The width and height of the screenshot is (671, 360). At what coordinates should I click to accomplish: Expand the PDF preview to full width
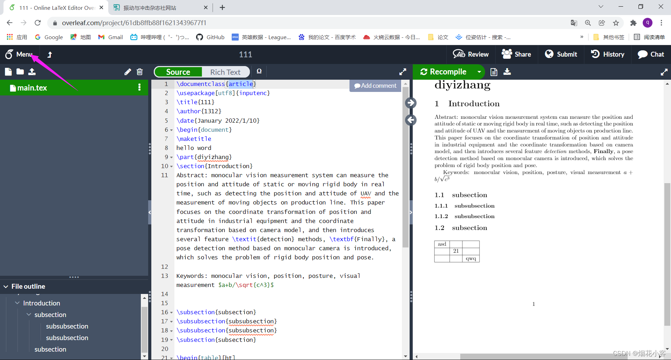pos(664,72)
